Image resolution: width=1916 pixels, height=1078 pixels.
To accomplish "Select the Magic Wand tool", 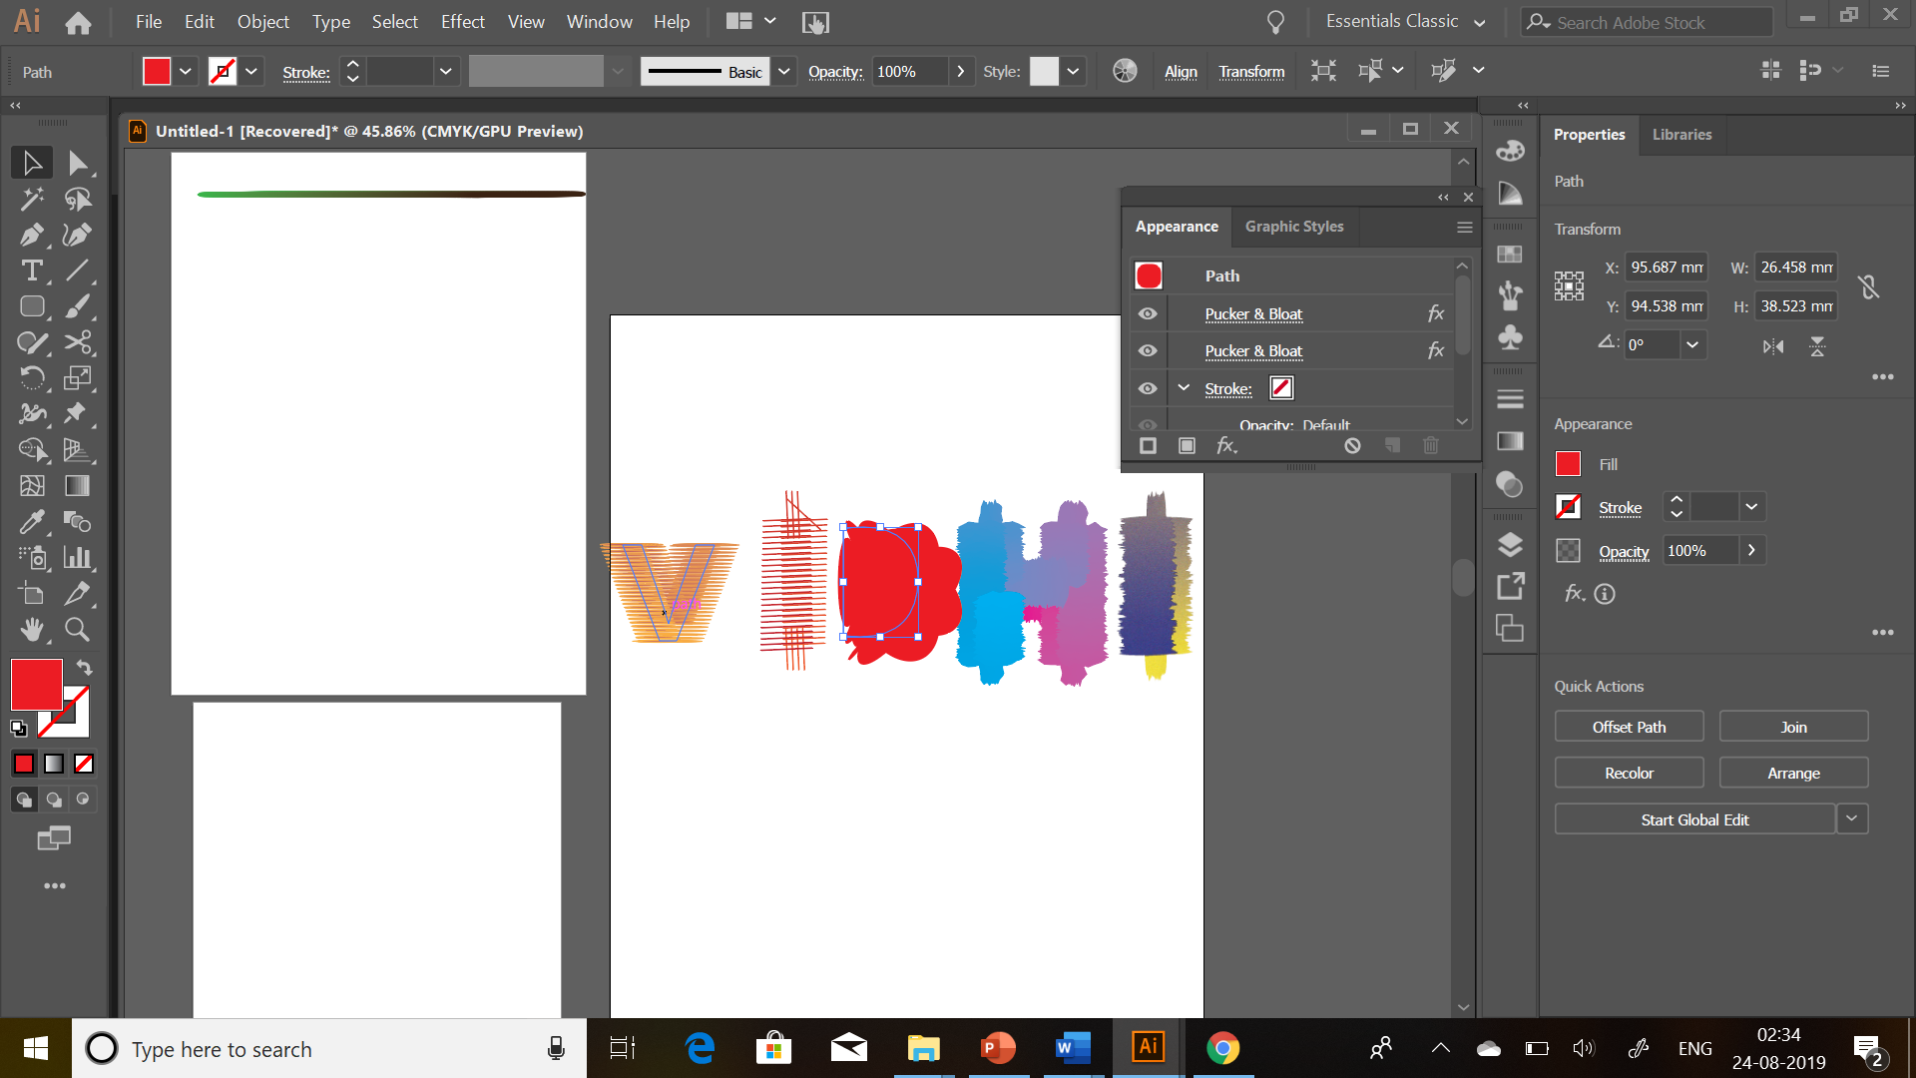I will tap(31, 199).
